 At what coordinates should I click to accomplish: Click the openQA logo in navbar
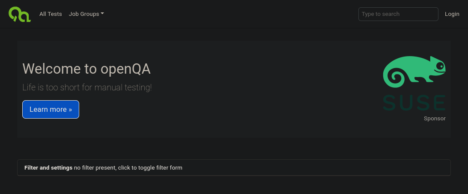20,14
